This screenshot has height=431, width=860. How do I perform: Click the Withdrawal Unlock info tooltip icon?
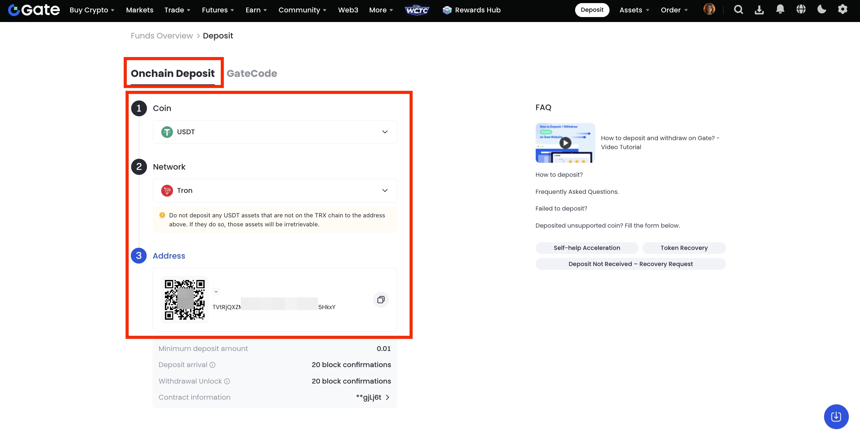227,381
